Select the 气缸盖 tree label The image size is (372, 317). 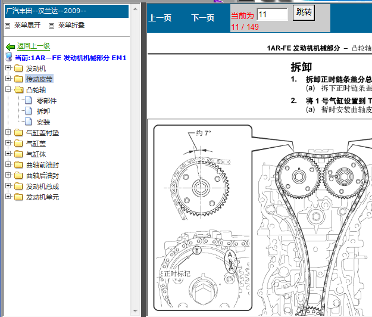coord(36,144)
